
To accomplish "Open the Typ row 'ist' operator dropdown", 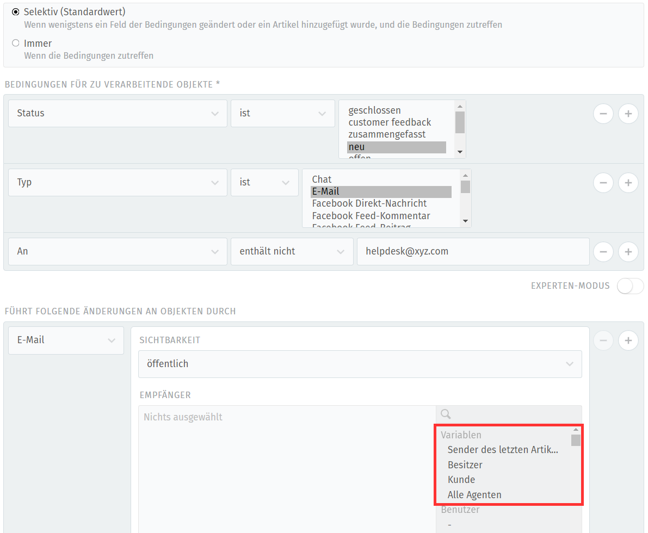I will pos(264,182).
